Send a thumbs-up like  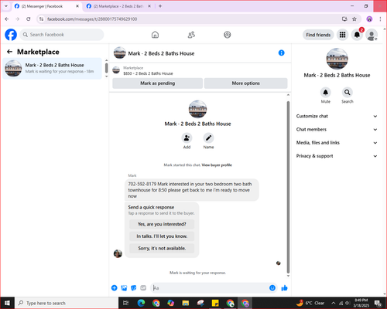click(x=284, y=288)
